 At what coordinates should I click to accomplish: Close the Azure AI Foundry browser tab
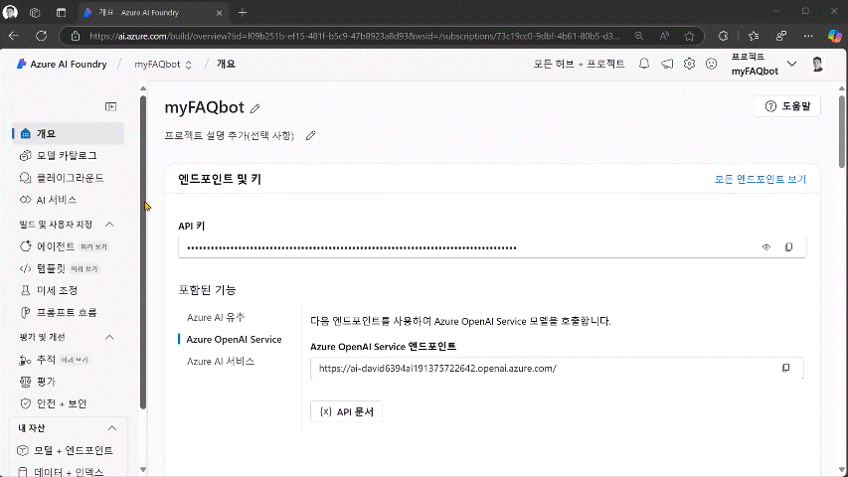[219, 13]
